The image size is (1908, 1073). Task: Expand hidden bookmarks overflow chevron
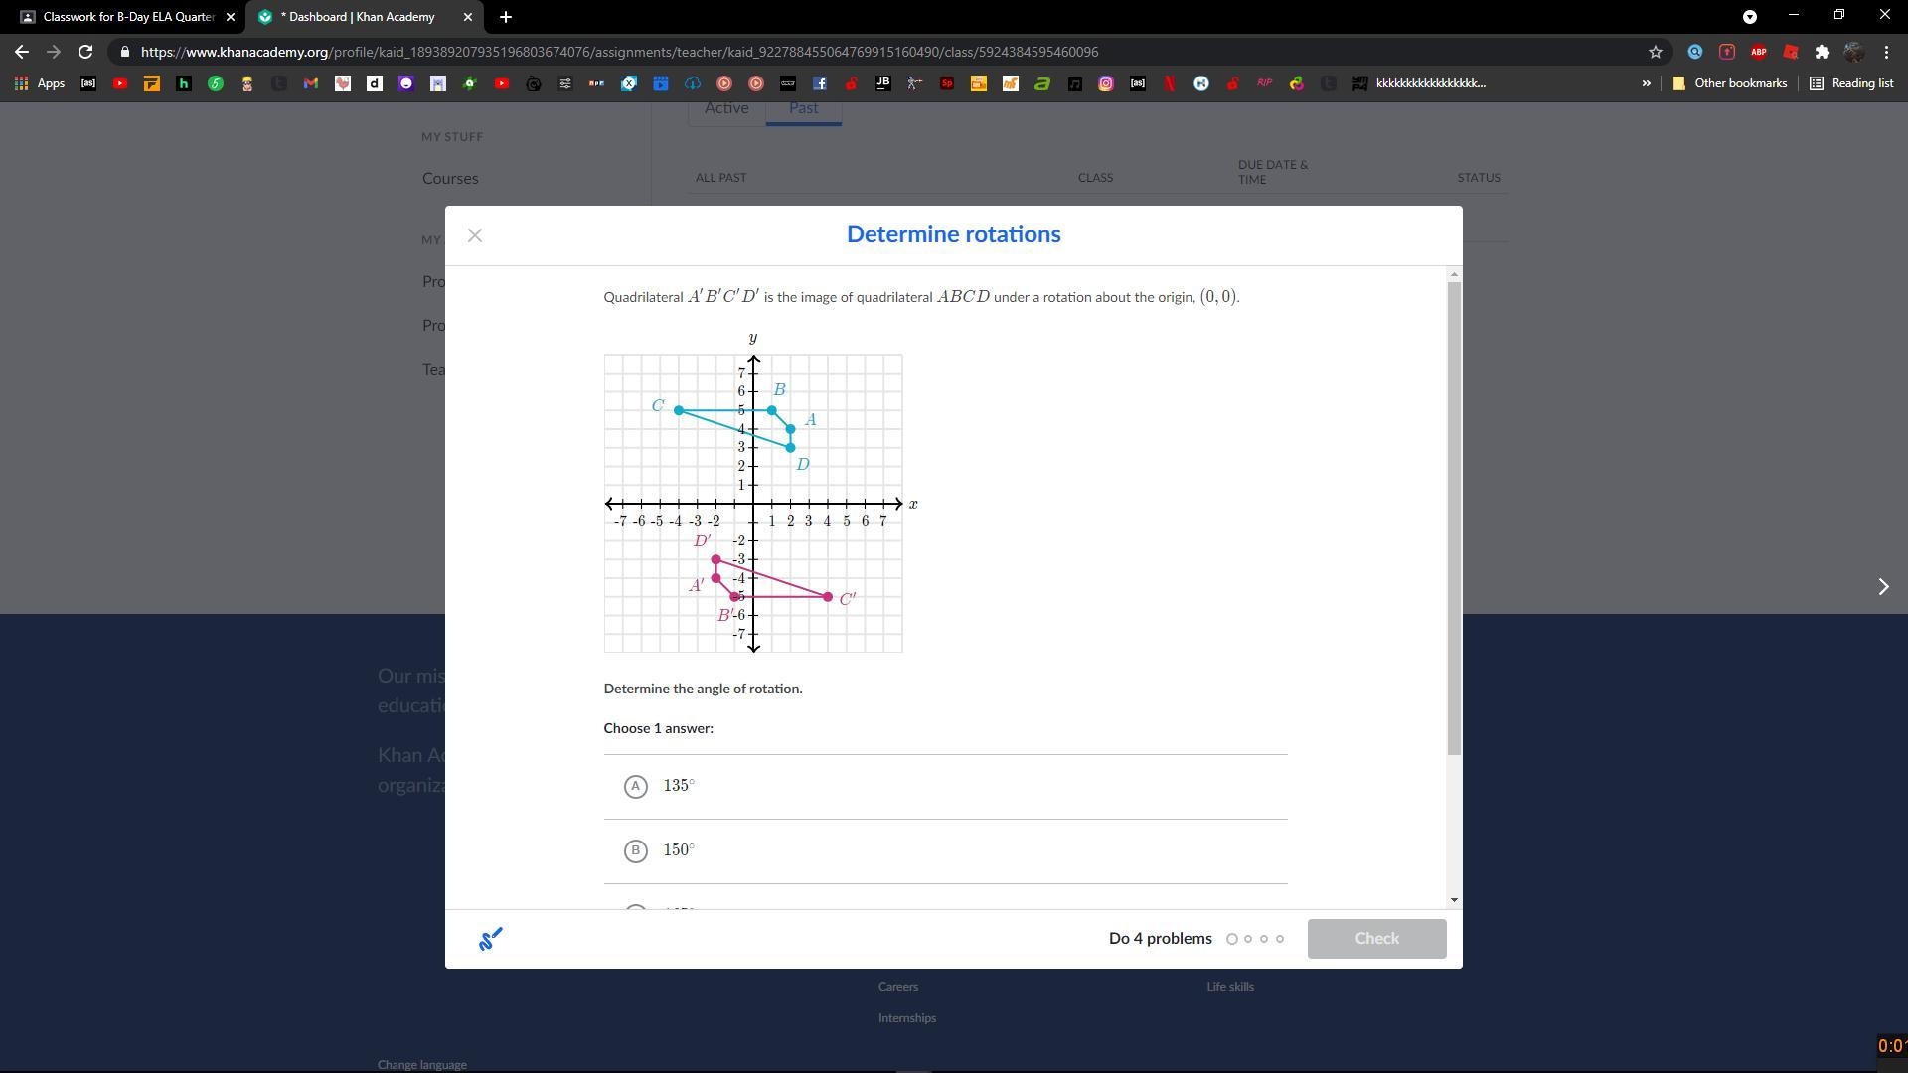point(1646,83)
